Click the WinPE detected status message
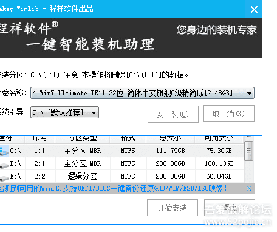The width and height of the screenshot is (277, 232). 113,188
